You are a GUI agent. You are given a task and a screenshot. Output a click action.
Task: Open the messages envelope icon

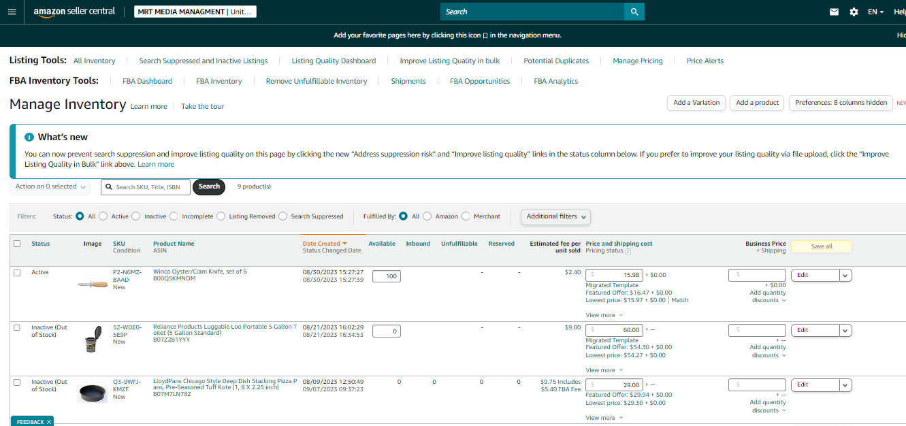[x=834, y=12]
